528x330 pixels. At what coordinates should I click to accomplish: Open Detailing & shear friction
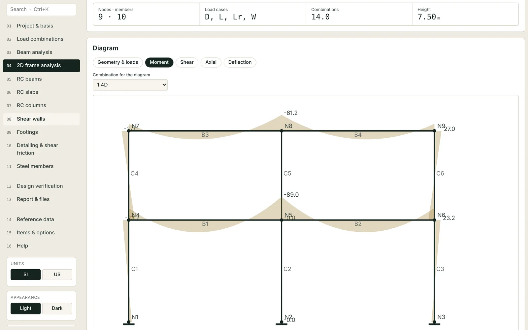pos(41,149)
